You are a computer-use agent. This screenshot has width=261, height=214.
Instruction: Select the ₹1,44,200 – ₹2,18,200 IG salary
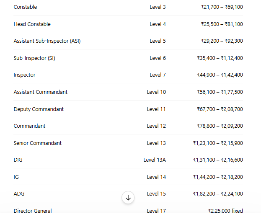coord(218,177)
